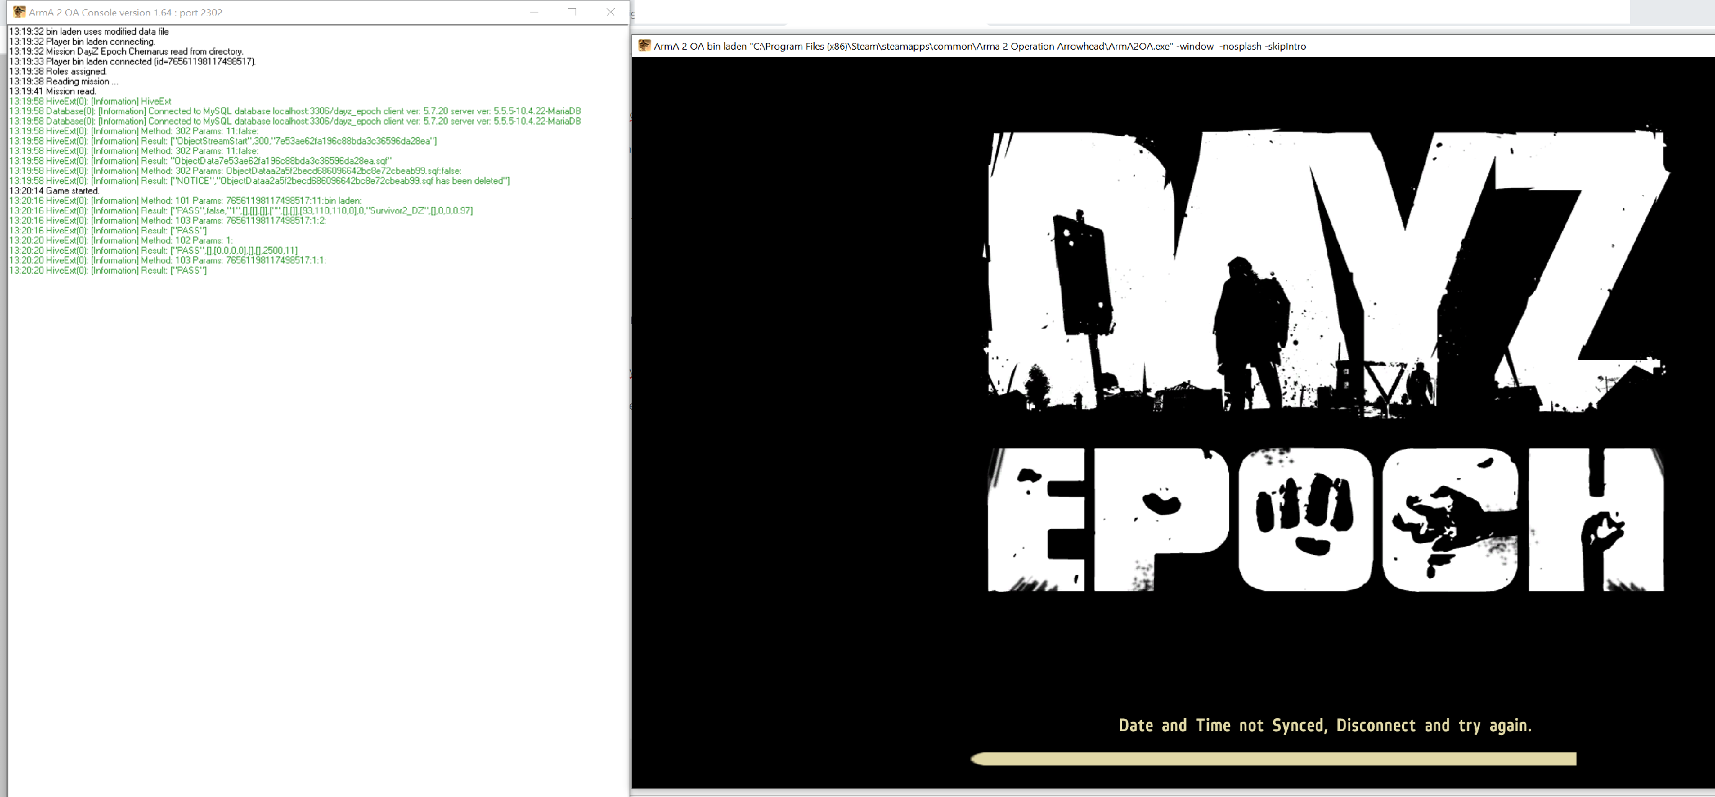Screen dimensions: 1715x797
Task: Select log line '[Information] HiveExt'
Action: (x=91, y=101)
